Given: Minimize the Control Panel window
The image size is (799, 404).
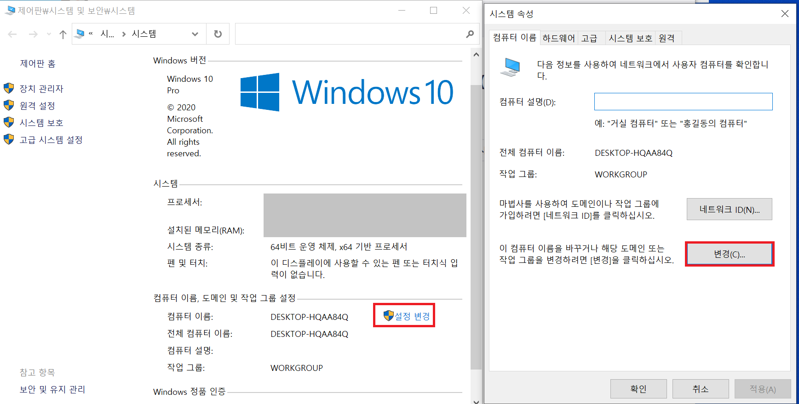Looking at the screenshot, I should (x=402, y=10).
